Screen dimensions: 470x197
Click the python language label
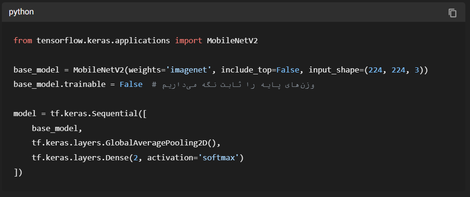21,12
